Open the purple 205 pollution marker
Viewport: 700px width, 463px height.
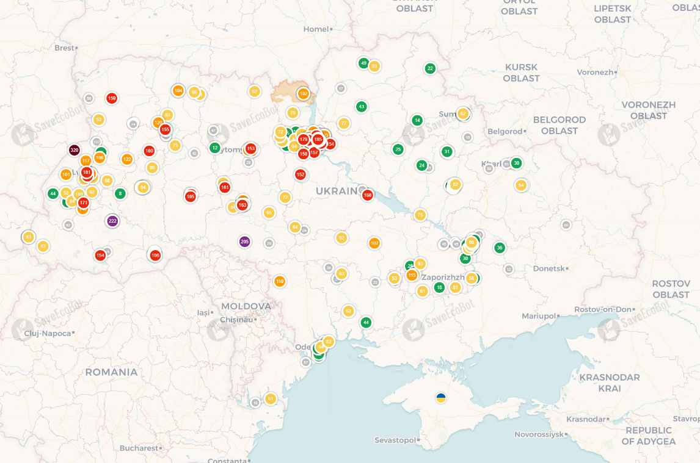point(245,242)
